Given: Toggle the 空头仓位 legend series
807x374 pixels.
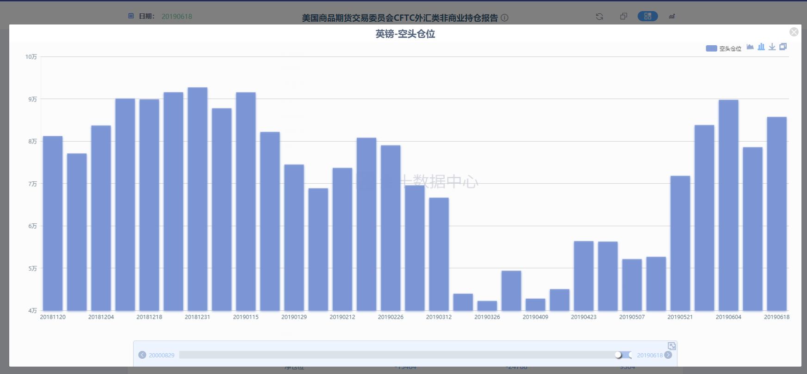Looking at the screenshot, I should (x=723, y=48).
